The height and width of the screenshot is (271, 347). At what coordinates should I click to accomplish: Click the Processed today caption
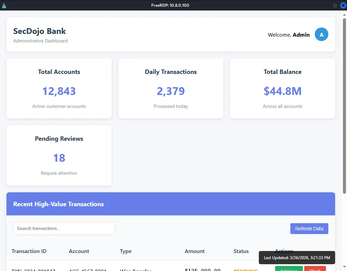pyautogui.click(x=171, y=106)
